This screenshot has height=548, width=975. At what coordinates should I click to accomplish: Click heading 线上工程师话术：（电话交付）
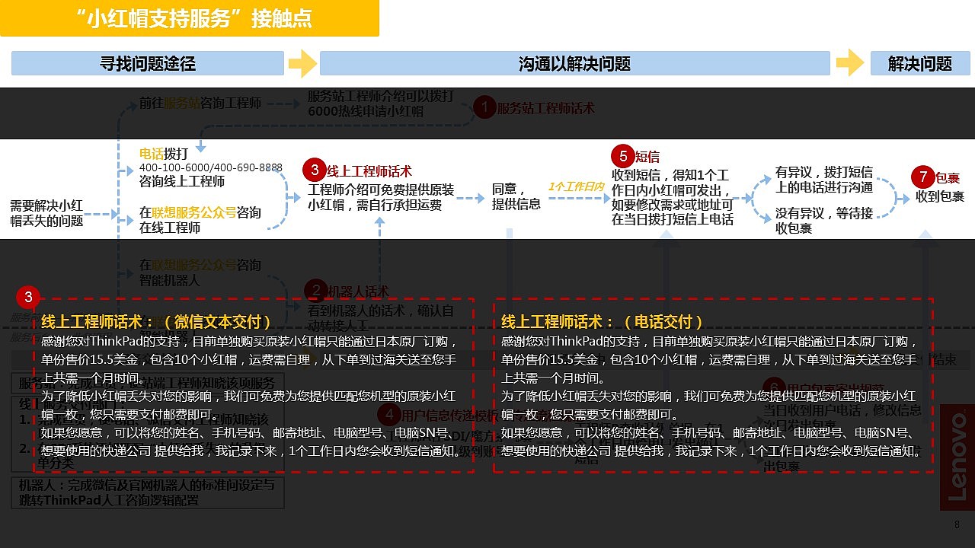pyautogui.click(x=603, y=321)
